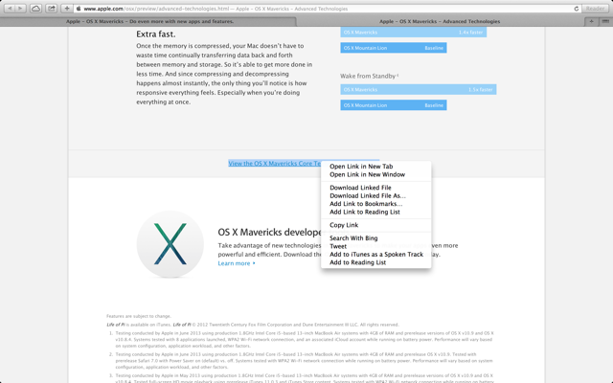
Task: Choose Add to iTunes as a Spoken Track
Action: point(376,255)
